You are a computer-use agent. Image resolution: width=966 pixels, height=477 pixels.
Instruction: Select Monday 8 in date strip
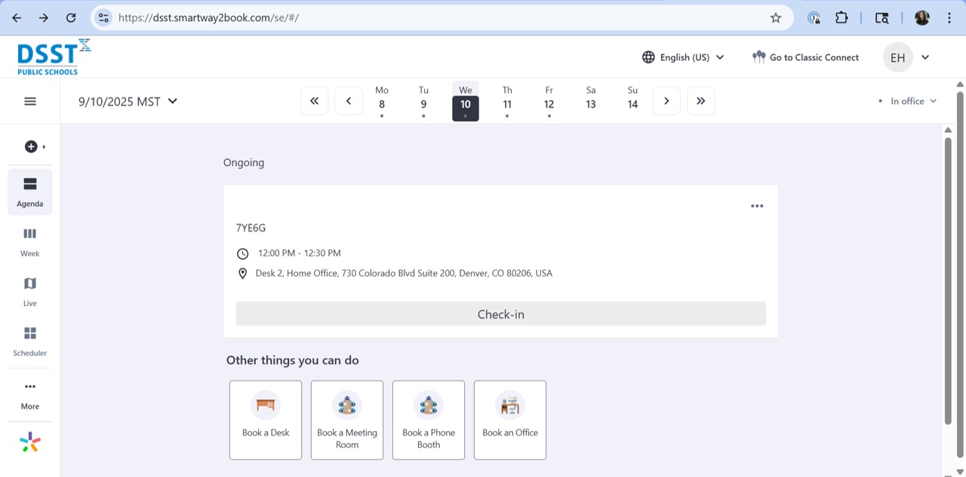[x=382, y=100]
